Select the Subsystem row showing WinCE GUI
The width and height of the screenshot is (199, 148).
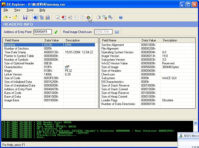[146, 78]
